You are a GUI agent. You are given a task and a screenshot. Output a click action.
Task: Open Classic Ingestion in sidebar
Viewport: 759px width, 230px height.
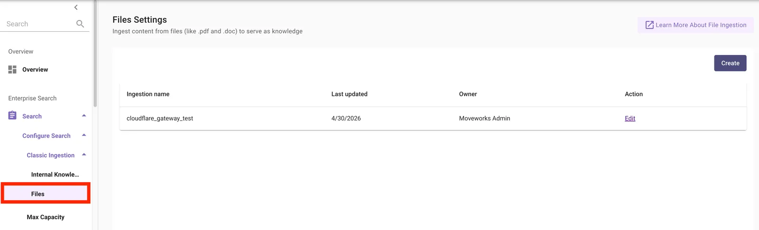tap(51, 155)
